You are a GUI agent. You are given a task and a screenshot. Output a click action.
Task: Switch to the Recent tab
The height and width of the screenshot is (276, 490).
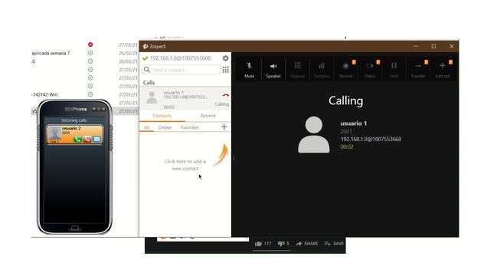[208, 116]
